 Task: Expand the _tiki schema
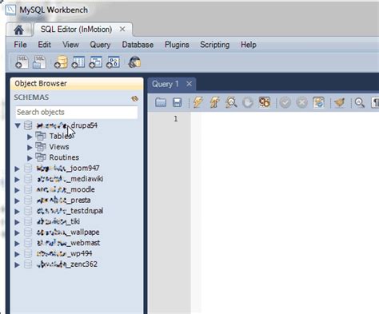pos(17,222)
